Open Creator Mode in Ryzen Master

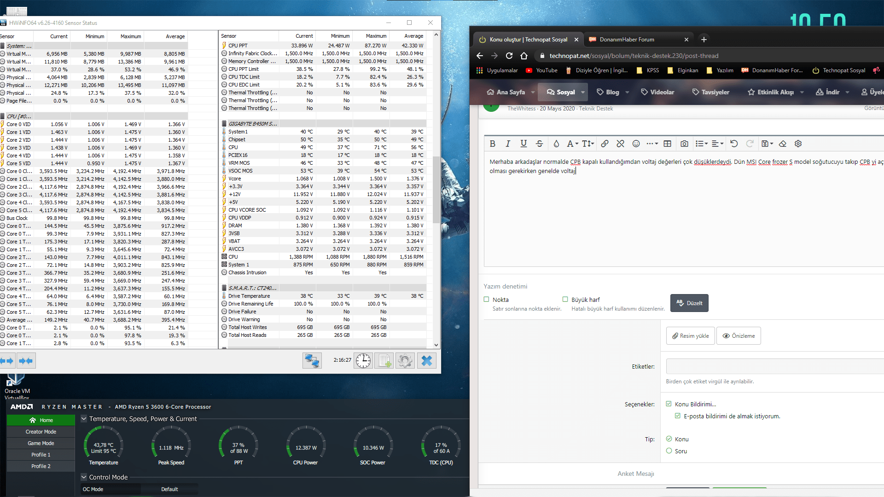click(41, 432)
